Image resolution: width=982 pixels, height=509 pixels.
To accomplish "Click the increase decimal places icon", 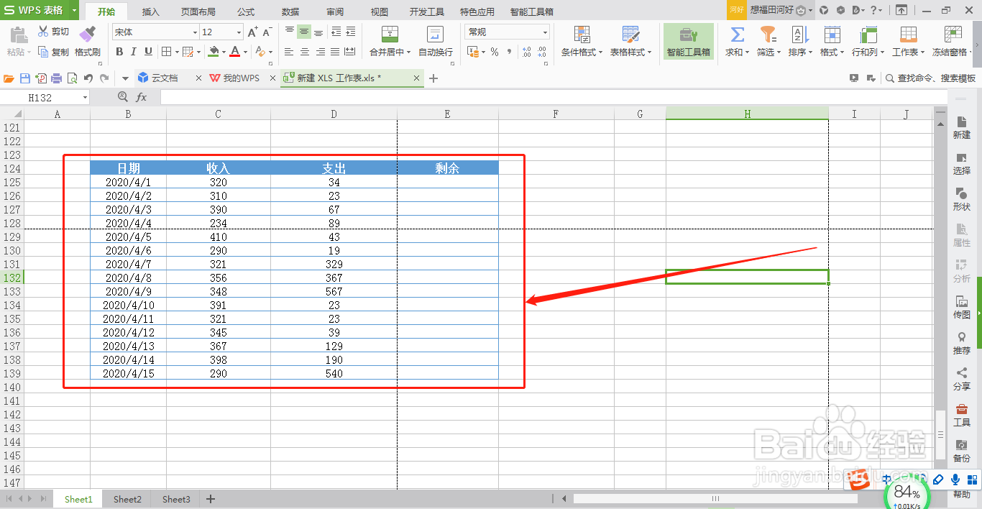I will coord(526,52).
